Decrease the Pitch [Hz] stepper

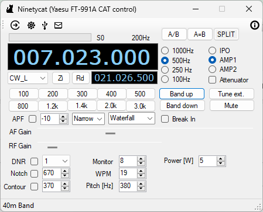click(x=141, y=189)
